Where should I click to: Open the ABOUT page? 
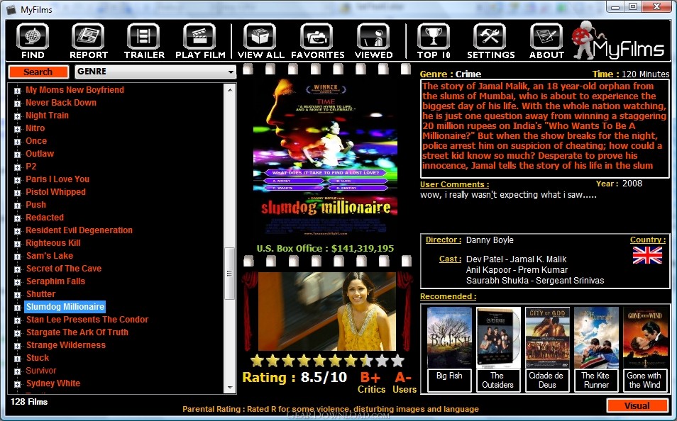[546, 41]
